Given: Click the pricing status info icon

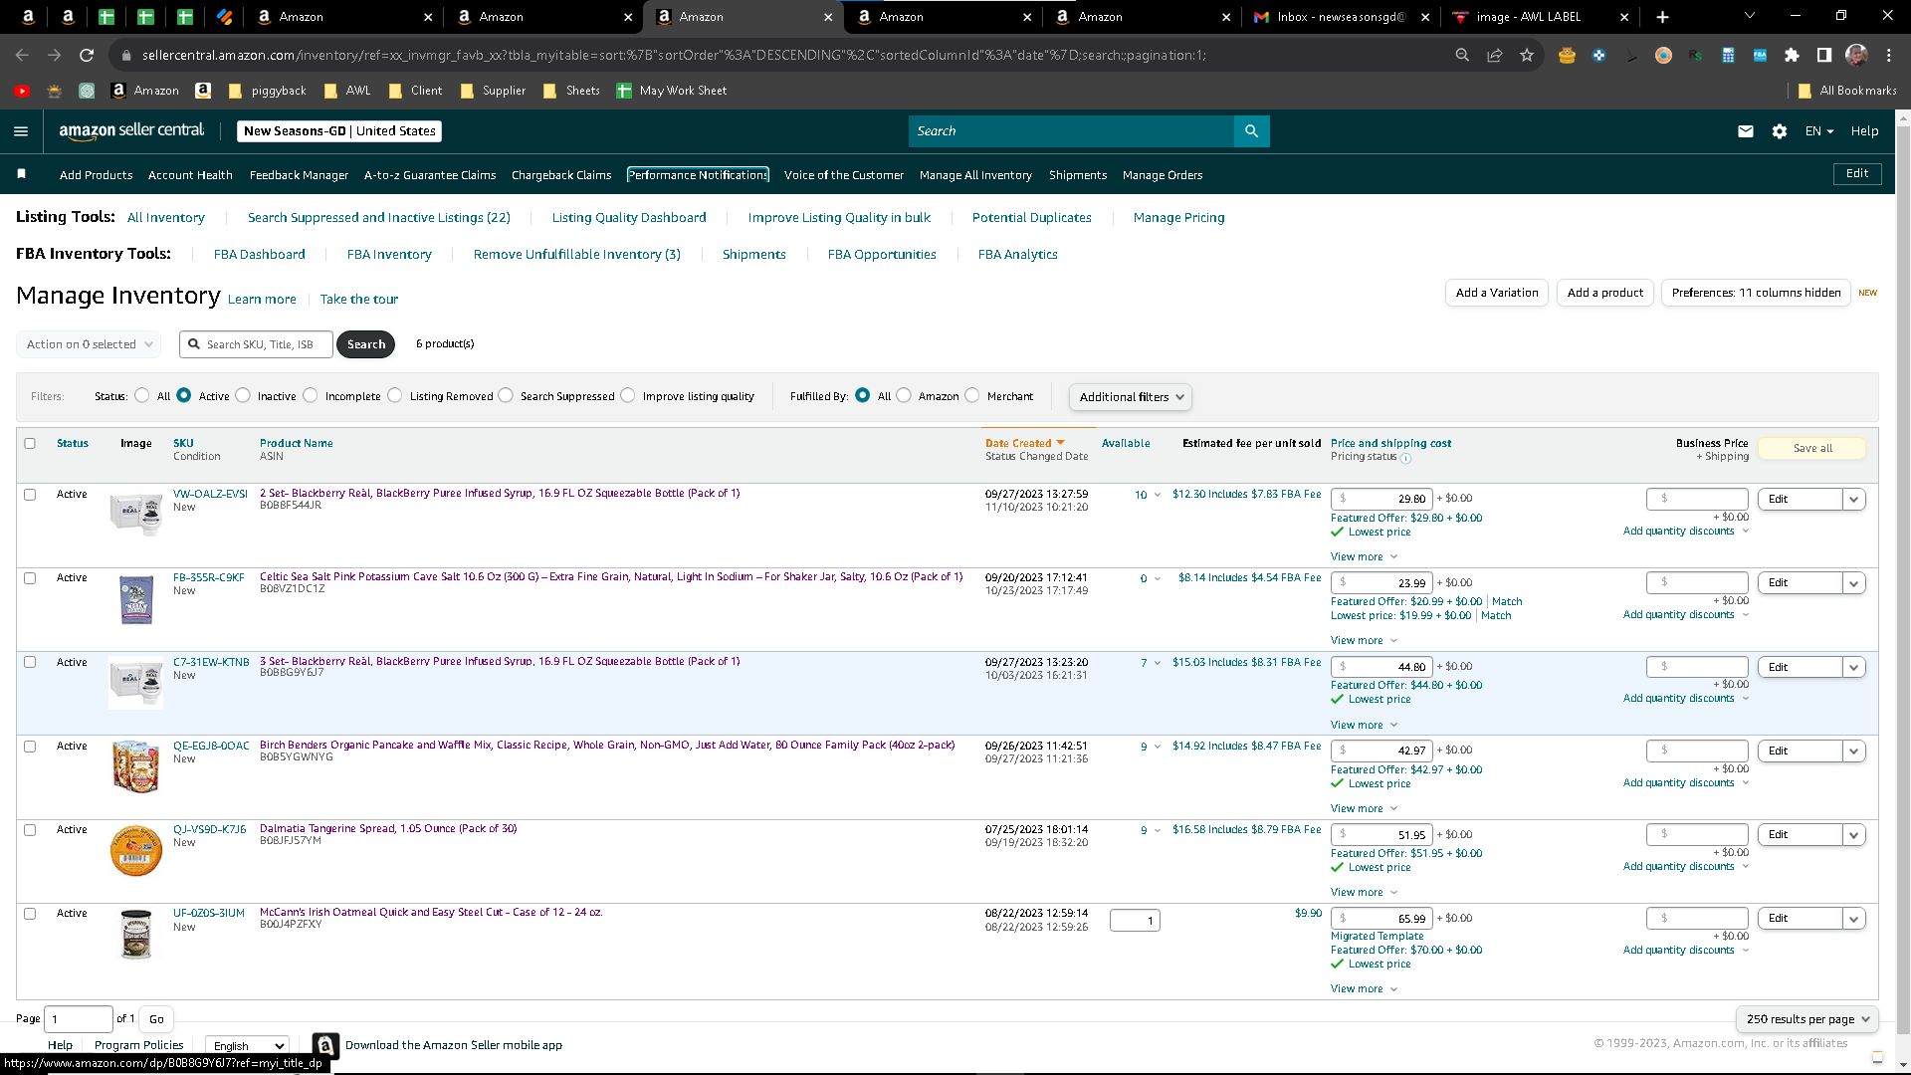Looking at the screenshot, I should click(1406, 458).
